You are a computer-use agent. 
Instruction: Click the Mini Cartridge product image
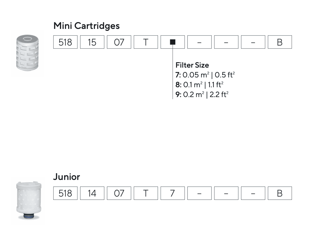pos(28,52)
